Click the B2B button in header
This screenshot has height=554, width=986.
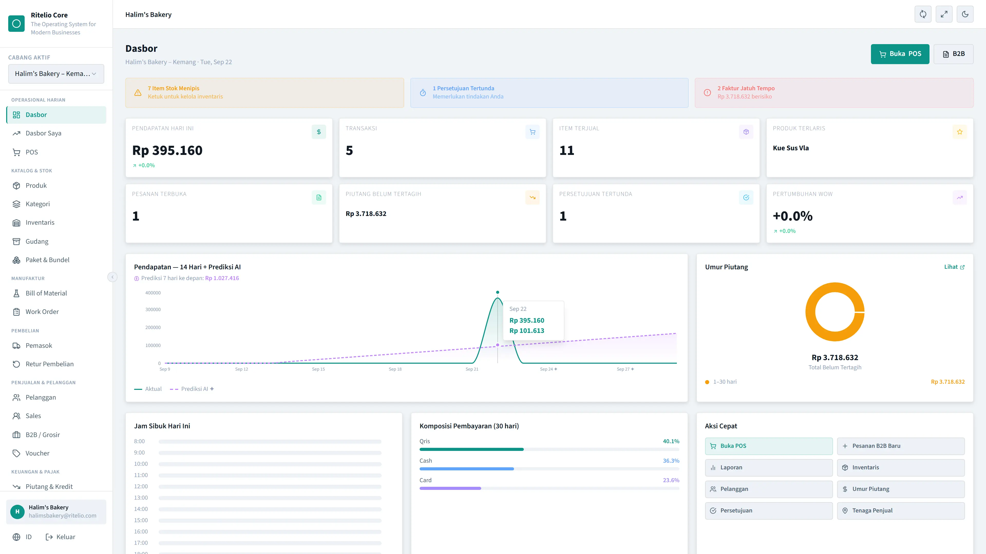953,54
